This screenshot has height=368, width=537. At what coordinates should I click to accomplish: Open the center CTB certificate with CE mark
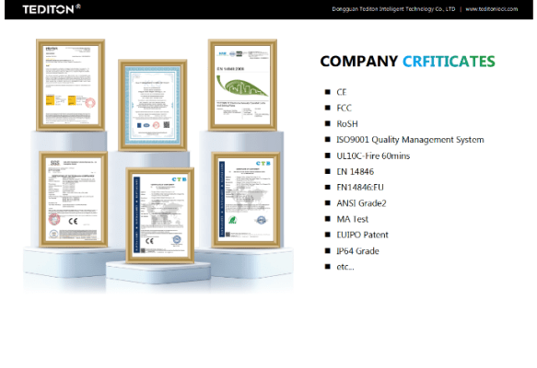(x=160, y=215)
